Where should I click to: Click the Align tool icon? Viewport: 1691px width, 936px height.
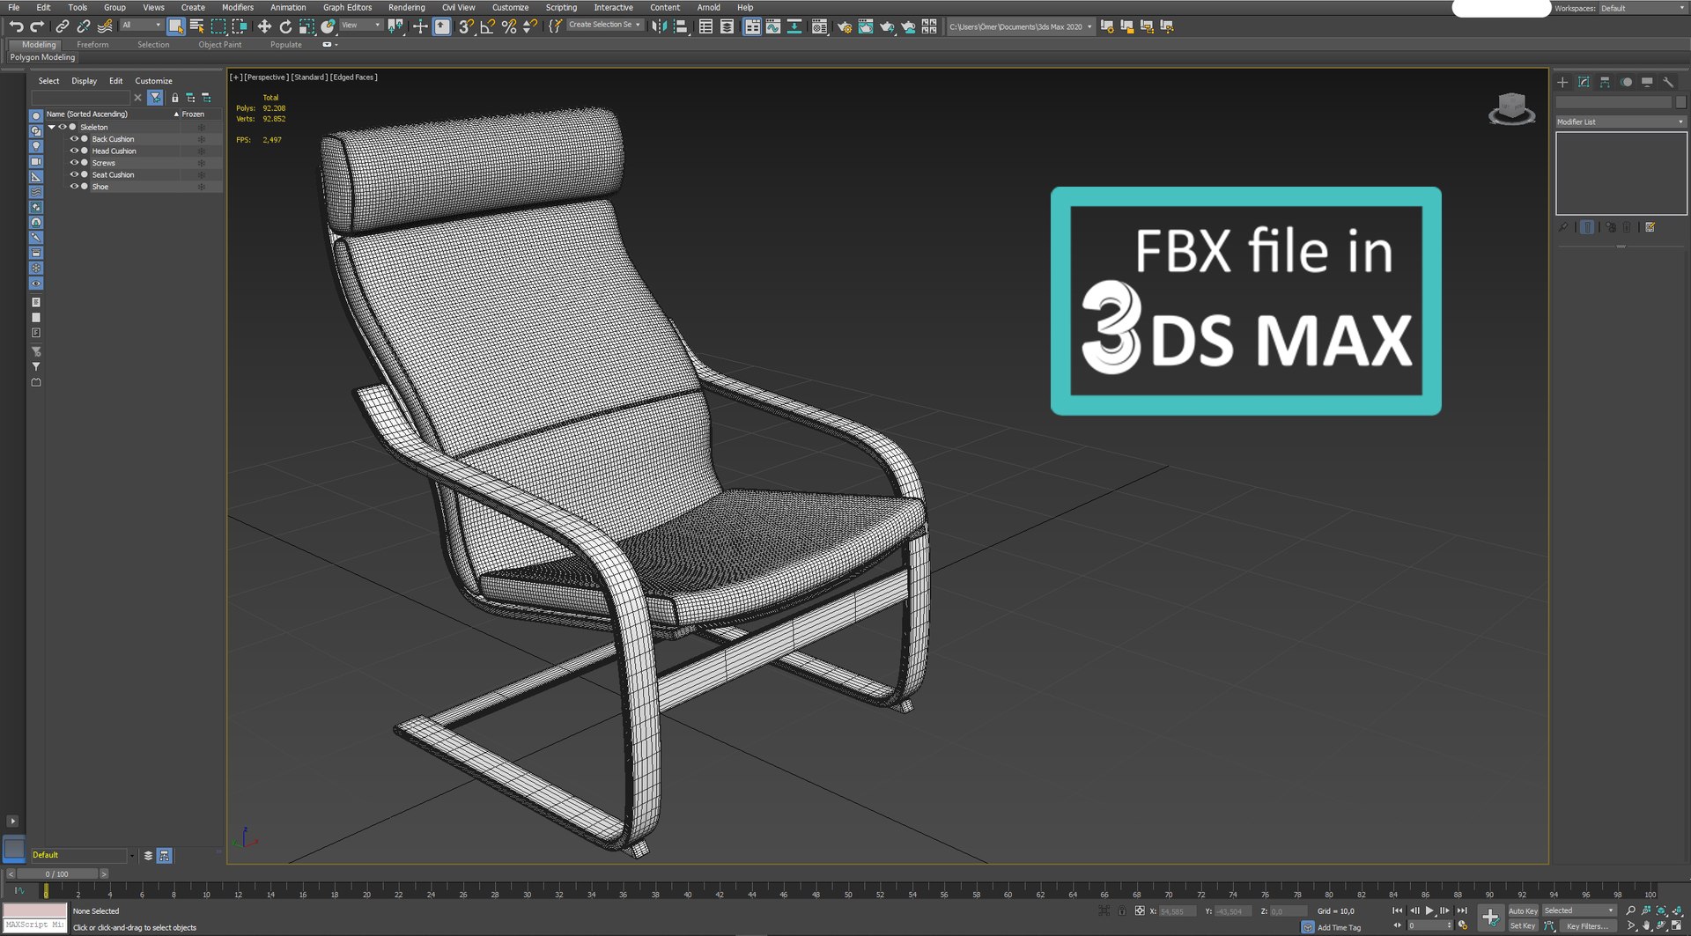pos(680,26)
